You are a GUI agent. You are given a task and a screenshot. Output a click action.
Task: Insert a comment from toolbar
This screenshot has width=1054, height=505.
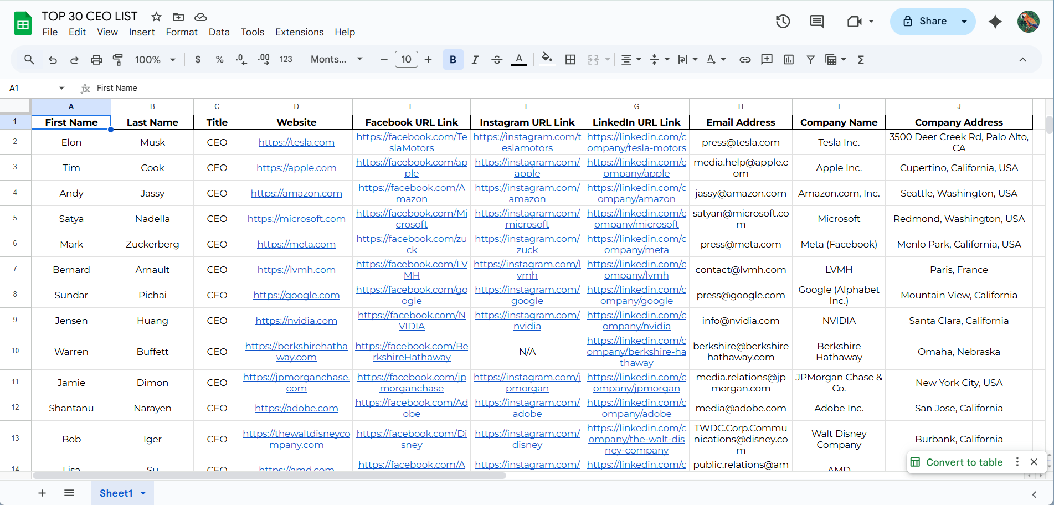pos(767,60)
